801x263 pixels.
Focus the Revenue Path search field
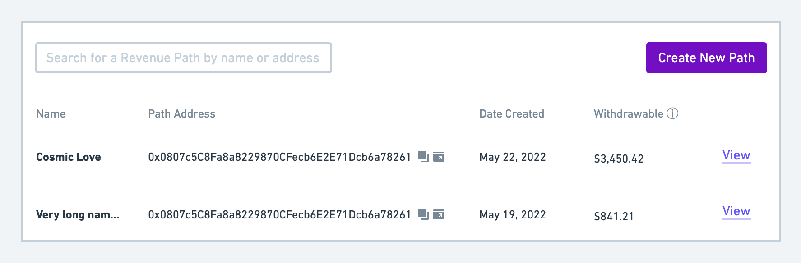184,58
